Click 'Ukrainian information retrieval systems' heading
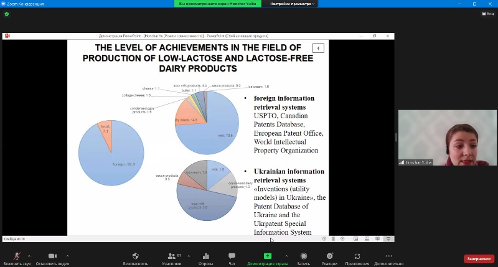Viewport: 498px width, 267px height. point(289,176)
